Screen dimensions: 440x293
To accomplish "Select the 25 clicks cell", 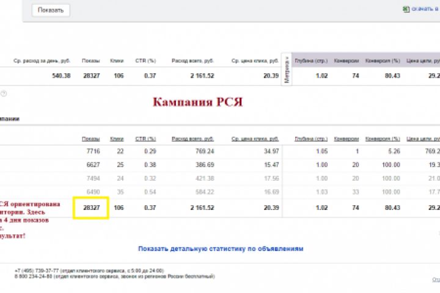I will (x=120, y=165).
